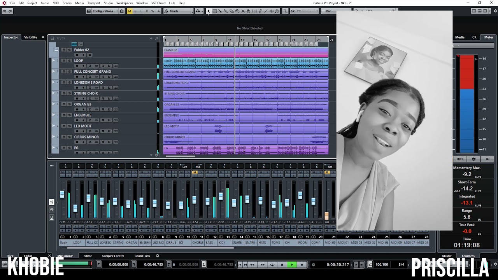Open Meter panel settings gear
498x280 pixels.
click(x=473, y=159)
